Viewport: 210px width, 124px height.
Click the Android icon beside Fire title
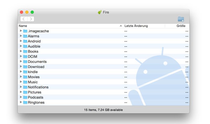(x=99, y=12)
